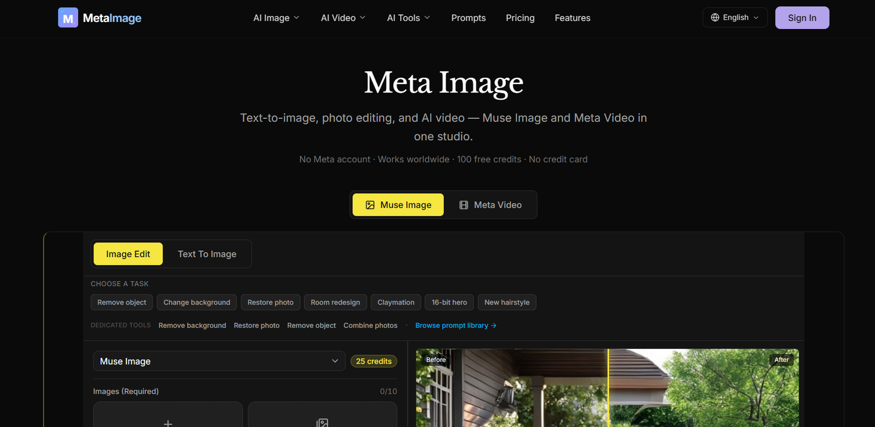Click the MetaImage M logo icon
This screenshot has height=427, width=875.
tap(68, 18)
